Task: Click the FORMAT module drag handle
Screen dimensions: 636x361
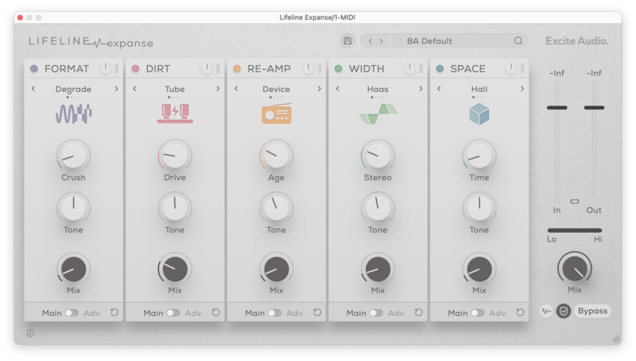Action: point(117,69)
